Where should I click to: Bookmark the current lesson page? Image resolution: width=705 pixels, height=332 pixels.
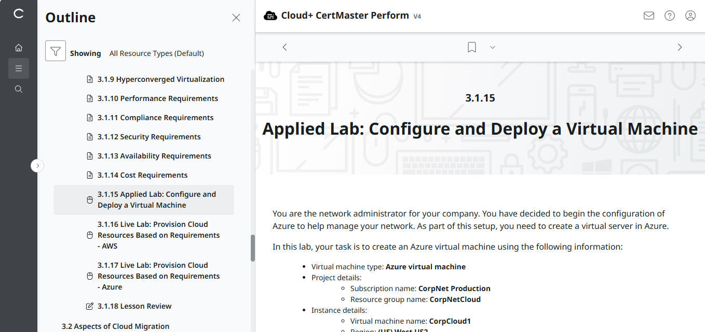pyautogui.click(x=471, y=47)
